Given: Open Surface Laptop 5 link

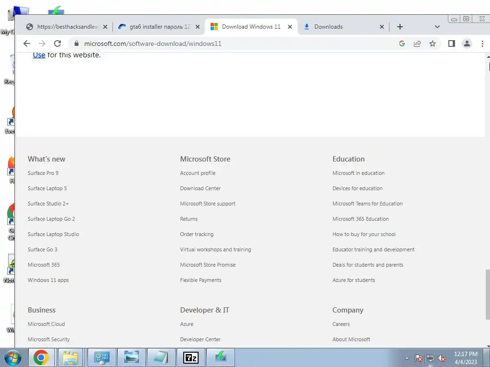Looking at the screenshot, I should tap(47, 188).
